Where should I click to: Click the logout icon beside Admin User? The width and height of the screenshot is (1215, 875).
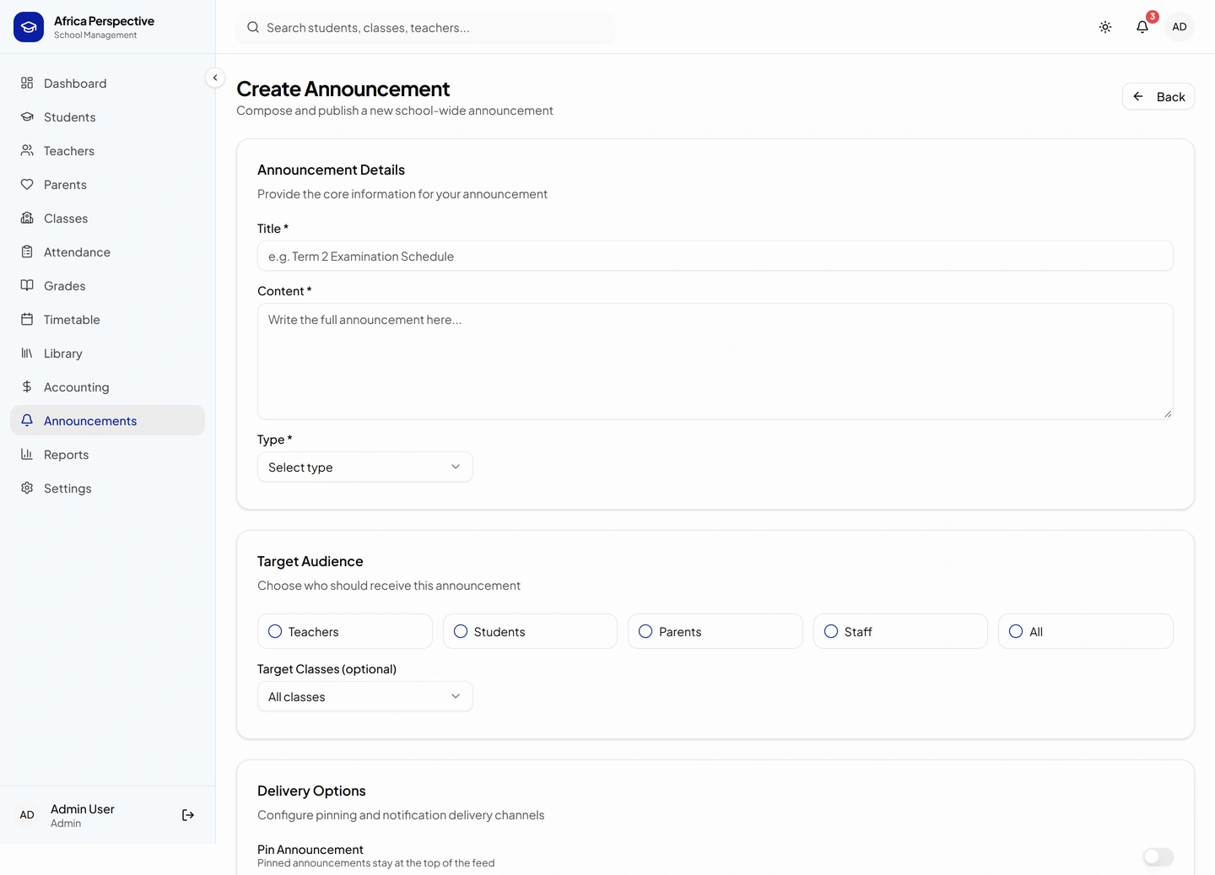(x=188, y=815)
